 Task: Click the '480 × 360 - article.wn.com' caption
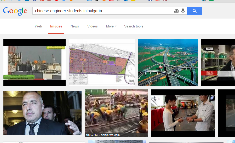click(x=103, y=135)
